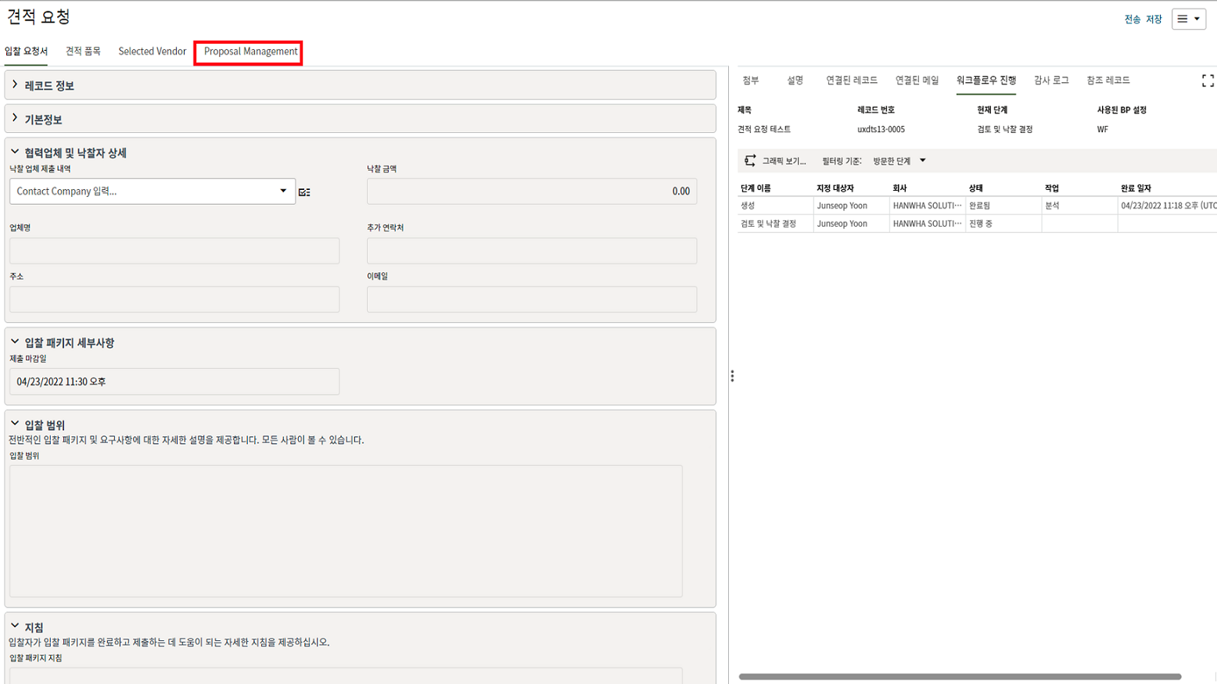This screenshot has width=1217, height=684.
Task: Click the 제출 마감일 date field
Action: click(174, 381)
